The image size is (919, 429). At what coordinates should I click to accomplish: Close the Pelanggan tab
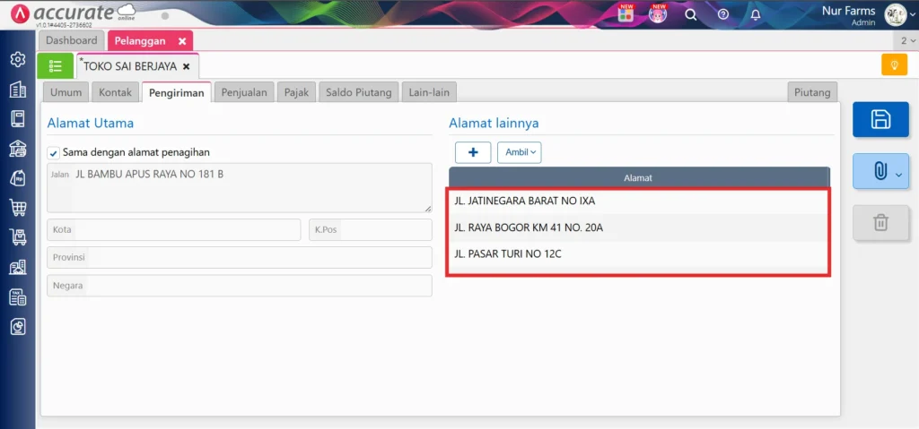click(x=182, y=41)
